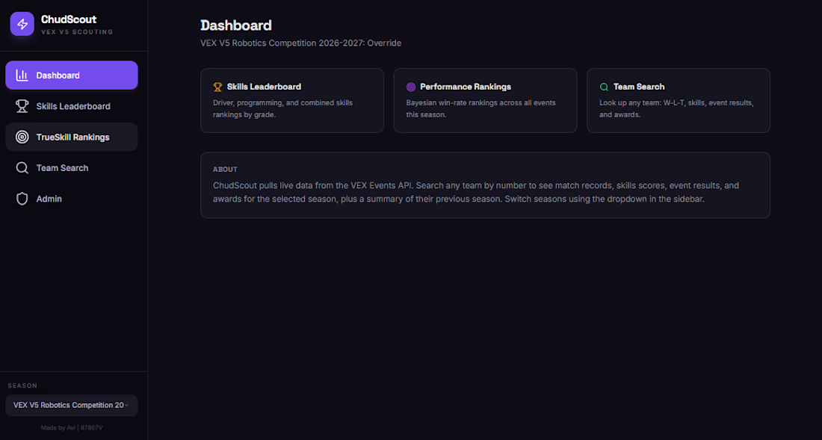822x440 pixels.
Task: Click the Dashboard bar chart icon
Action: pyautogui.click(x=22, y=75)
